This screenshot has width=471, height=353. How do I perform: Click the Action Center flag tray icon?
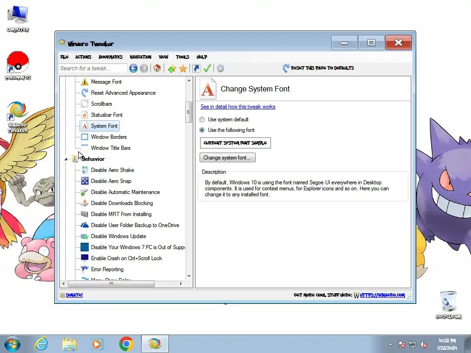pos(401,345)
